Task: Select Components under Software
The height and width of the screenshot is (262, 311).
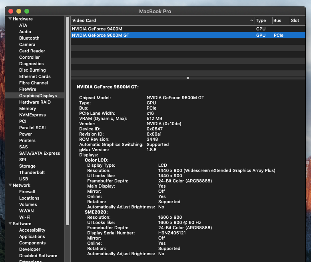Action: (x=32, y=243)
